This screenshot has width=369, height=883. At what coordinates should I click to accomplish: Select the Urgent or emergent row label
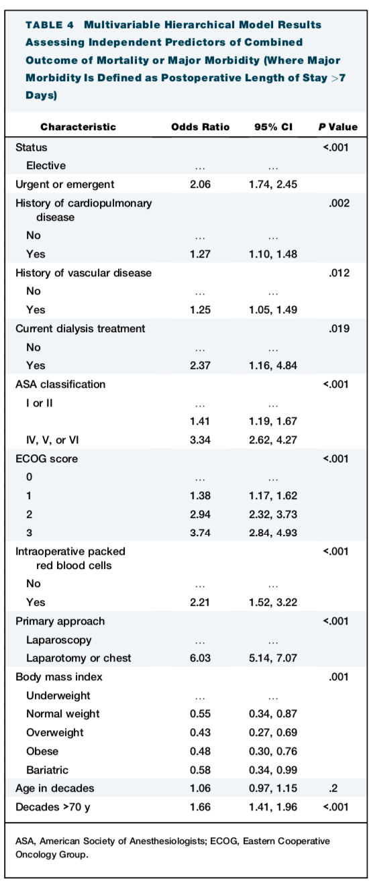pyautogui.click(x=65, y=184)
